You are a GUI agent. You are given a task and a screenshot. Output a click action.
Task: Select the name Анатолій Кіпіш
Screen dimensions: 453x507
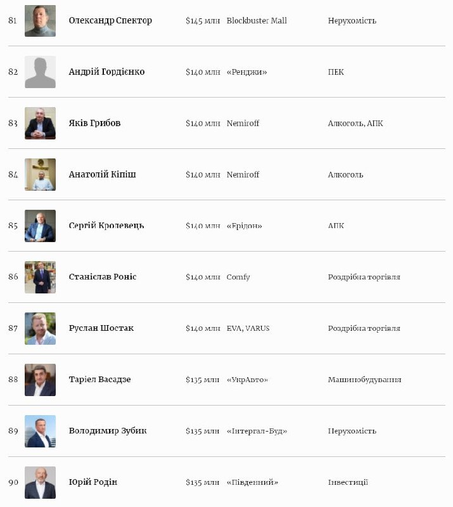coord(102,174)
